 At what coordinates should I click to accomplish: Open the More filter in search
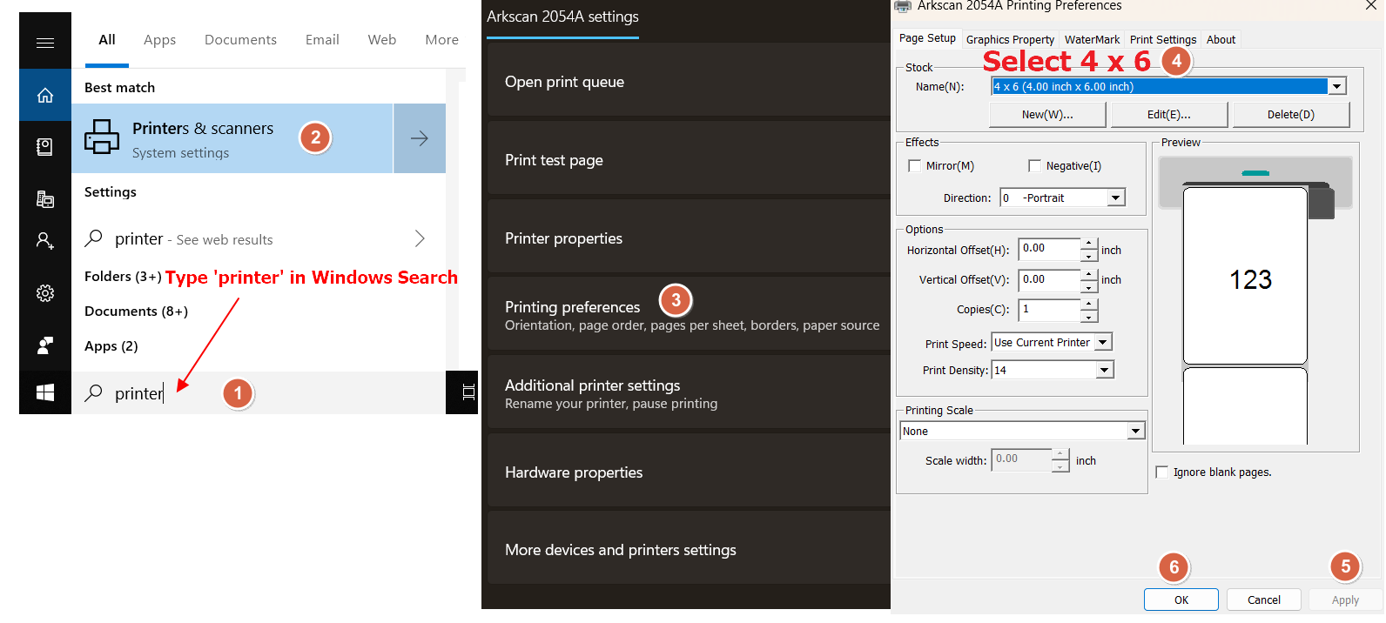[x=441, y=39]
